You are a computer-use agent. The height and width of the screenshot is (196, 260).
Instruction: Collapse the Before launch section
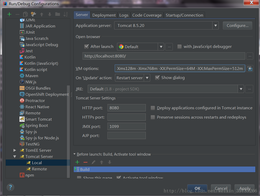click(74, 154)
